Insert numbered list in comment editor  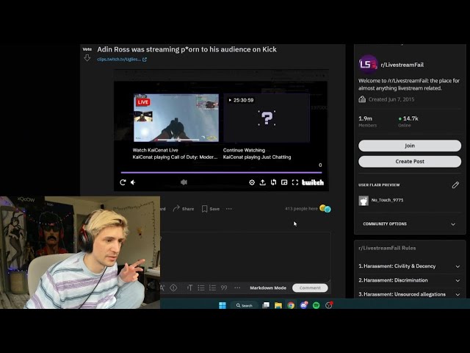coord(212,288)
